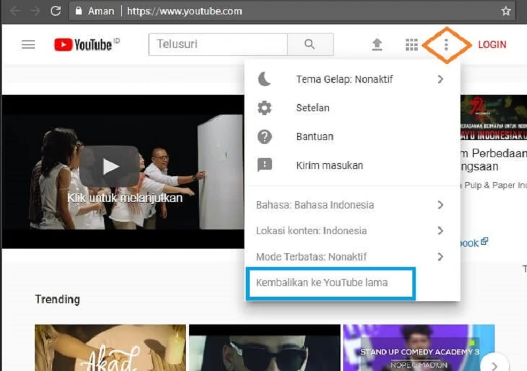This screenshot has height=371, width=527.
Task: Open Mode Terbatas: Nonaktif option
Action: 352,257
